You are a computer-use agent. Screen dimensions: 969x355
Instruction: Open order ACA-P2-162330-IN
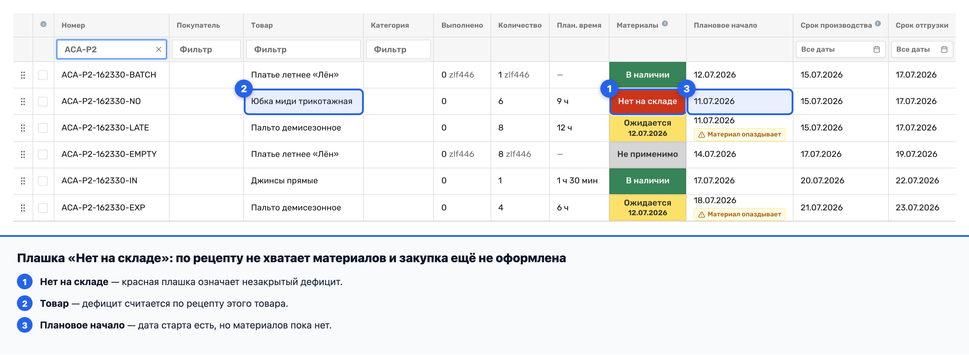pyautogui.click(x=99, y=181)
